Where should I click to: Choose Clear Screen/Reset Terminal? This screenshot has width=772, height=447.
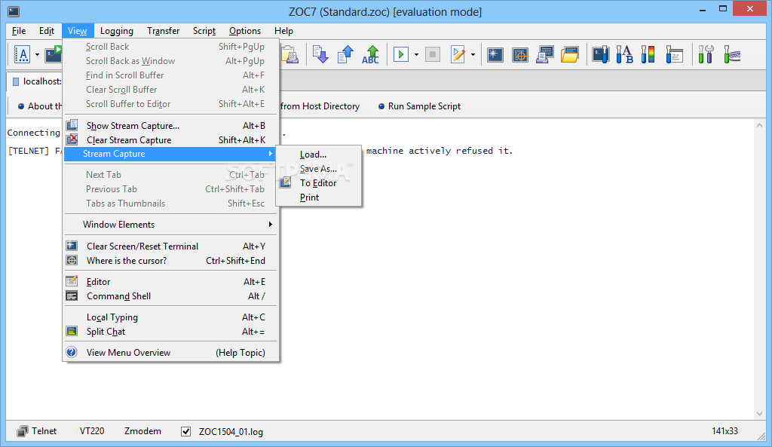[170, 246]
